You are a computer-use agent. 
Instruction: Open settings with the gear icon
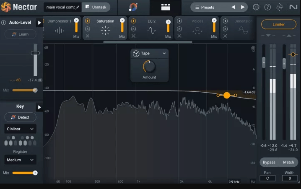click(256, 7)
